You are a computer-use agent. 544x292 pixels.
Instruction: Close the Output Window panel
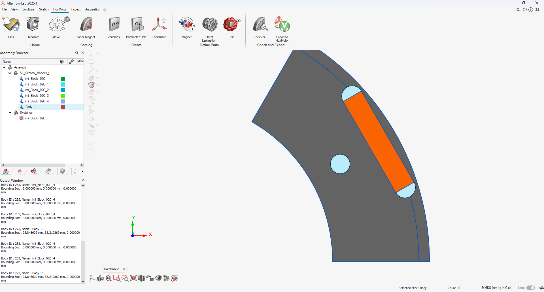coord(83,180)
